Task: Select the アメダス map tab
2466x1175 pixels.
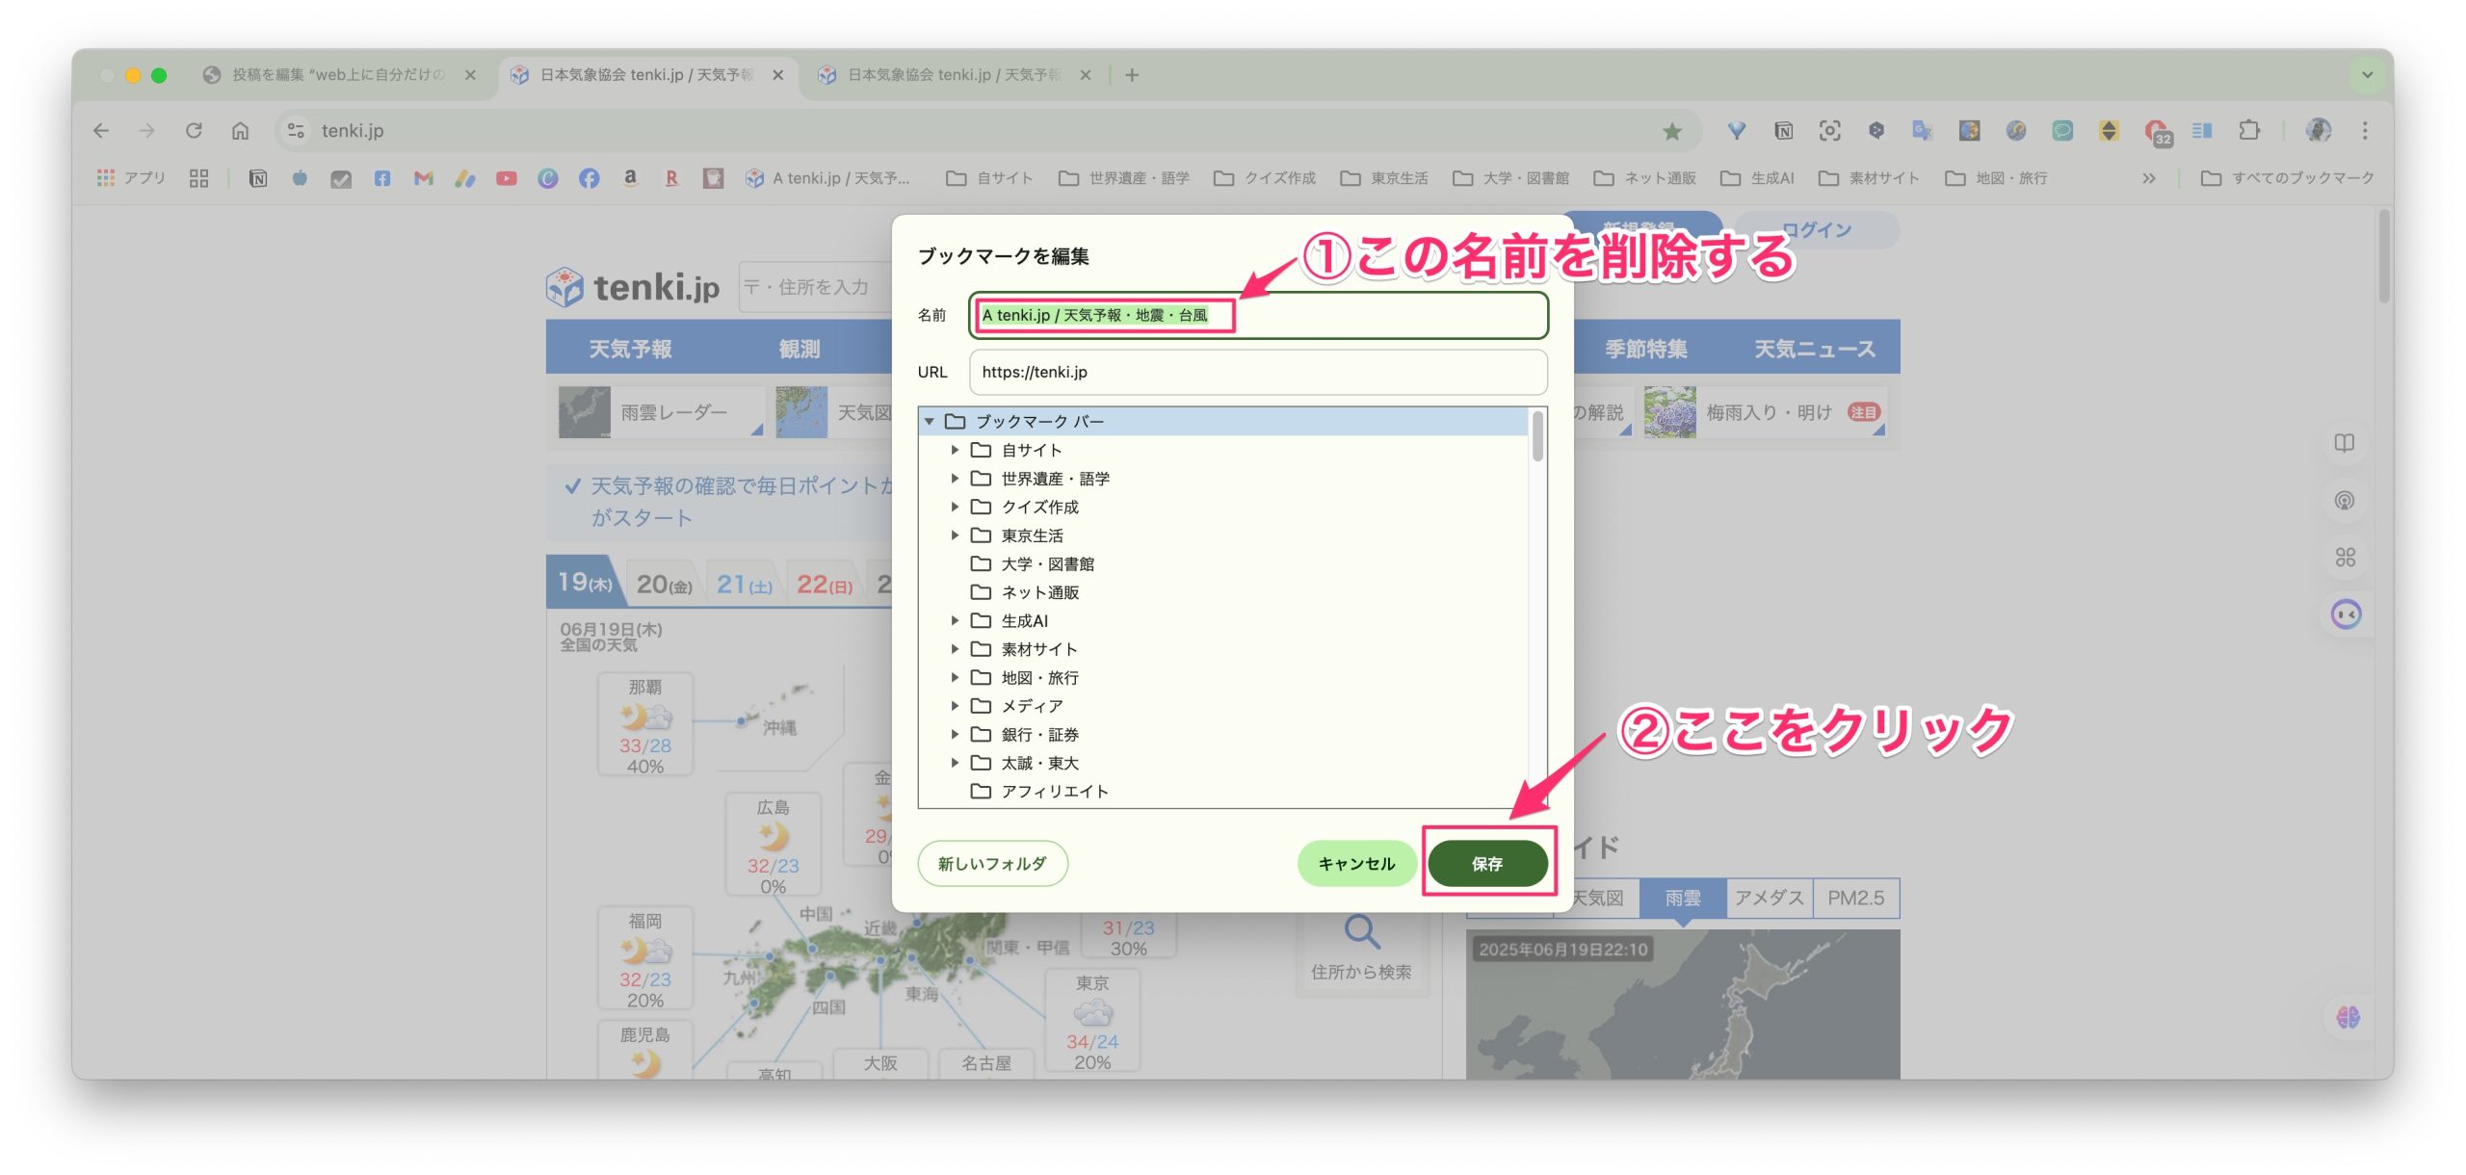Action: click(1769, 898)
